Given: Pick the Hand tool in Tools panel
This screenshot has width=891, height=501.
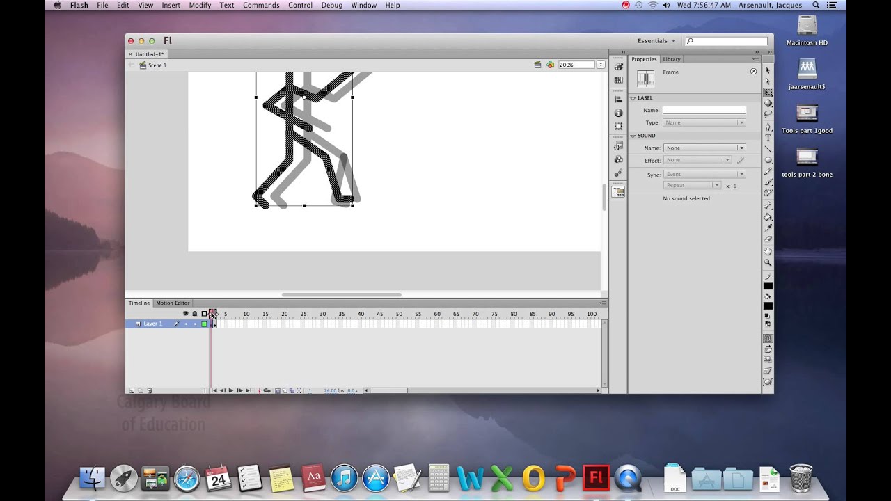Looking at the screenshot, I should click(768, 251).
